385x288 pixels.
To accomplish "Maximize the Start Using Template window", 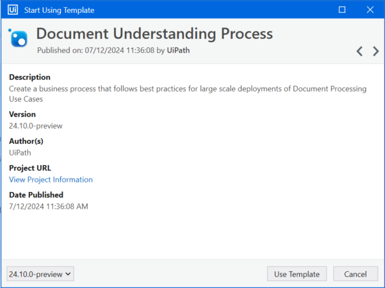I will 342,10.
